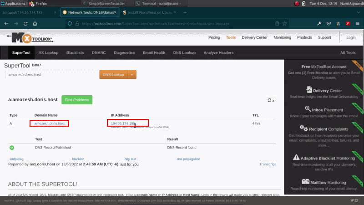Screen dimensions: 364x205
Task: Click the red system tray icon
Action: pos(297,4)
